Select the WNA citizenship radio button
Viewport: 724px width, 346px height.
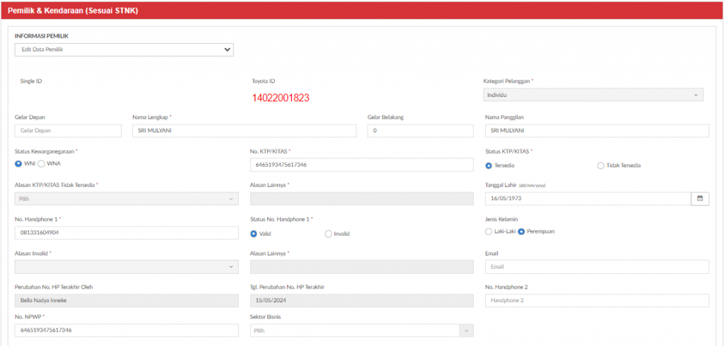click(x=40, y=163)
